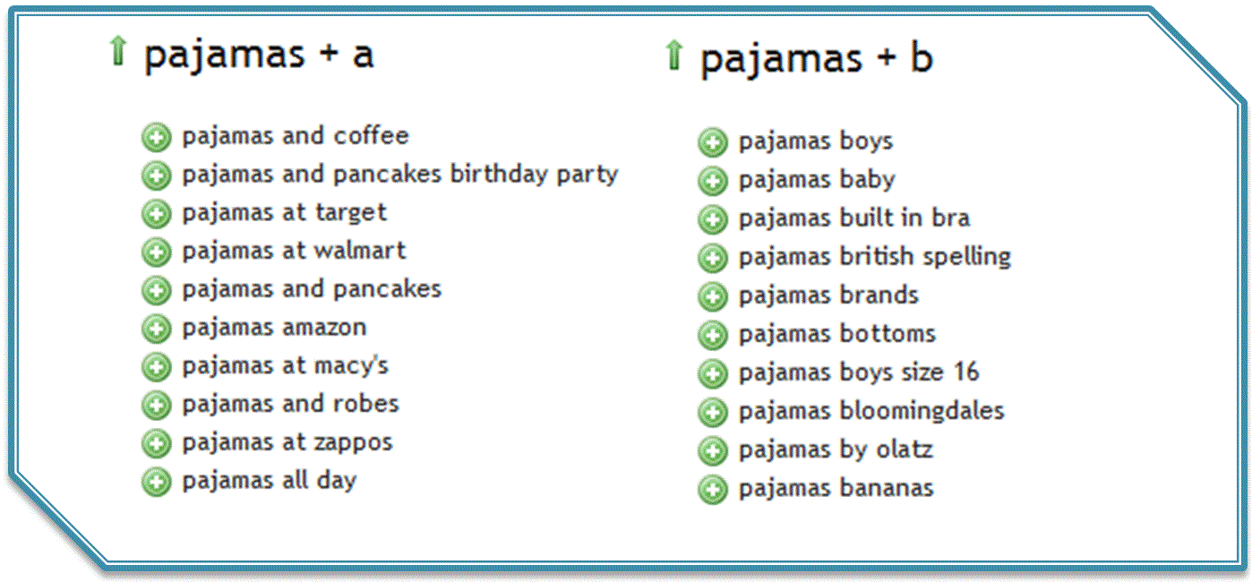The width and height of the screenshot is (1252, 582).
Task: Open pajamas and pancakes birthday party suggestion
Action: [x=400, y=175]
